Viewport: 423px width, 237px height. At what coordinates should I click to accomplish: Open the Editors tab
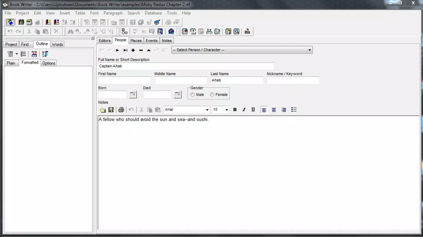(104, 41)
